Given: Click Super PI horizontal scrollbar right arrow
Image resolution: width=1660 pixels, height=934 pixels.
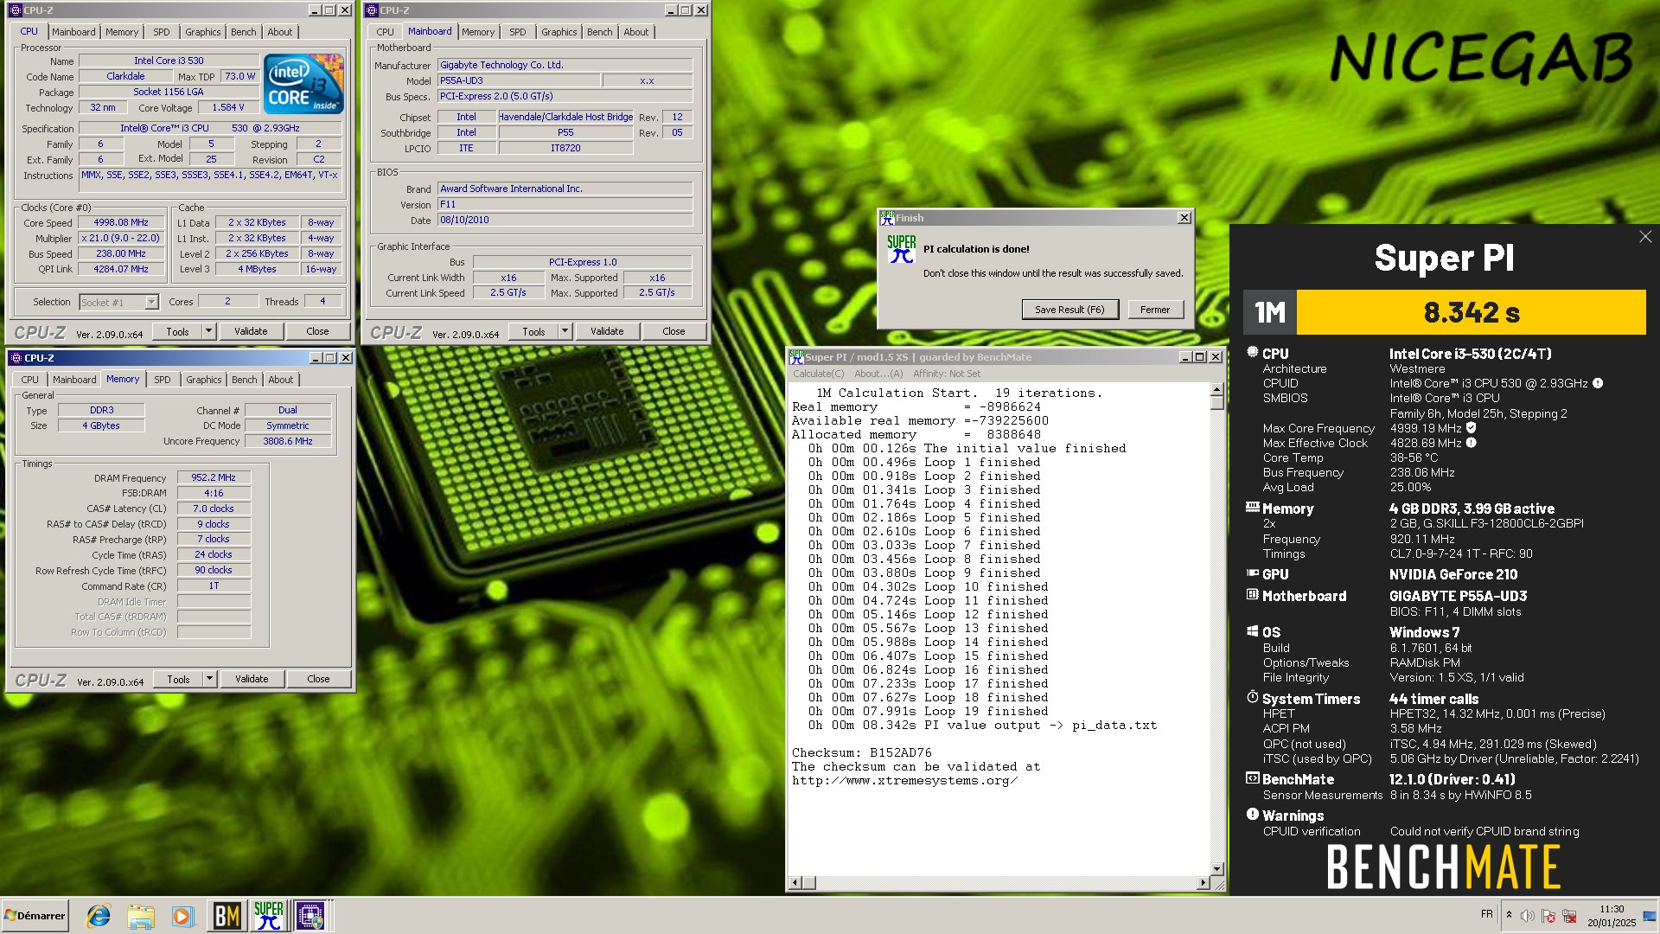Looking at the screenshot, I should click(1203, 883).
